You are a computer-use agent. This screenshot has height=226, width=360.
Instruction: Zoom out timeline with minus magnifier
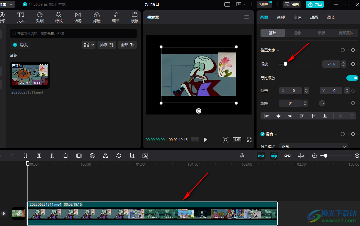pos(314,156)
